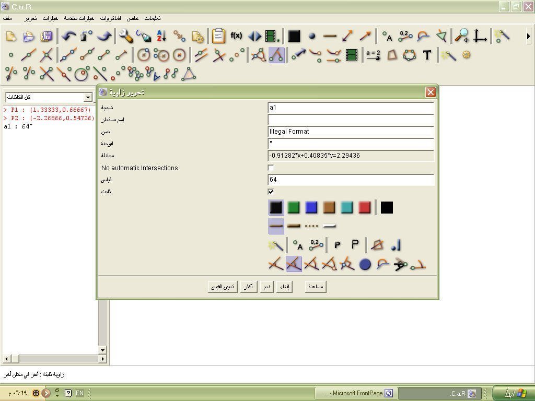Select the filled blue circle angle style
The image size is (535, 401).
[x=365, y=264]
